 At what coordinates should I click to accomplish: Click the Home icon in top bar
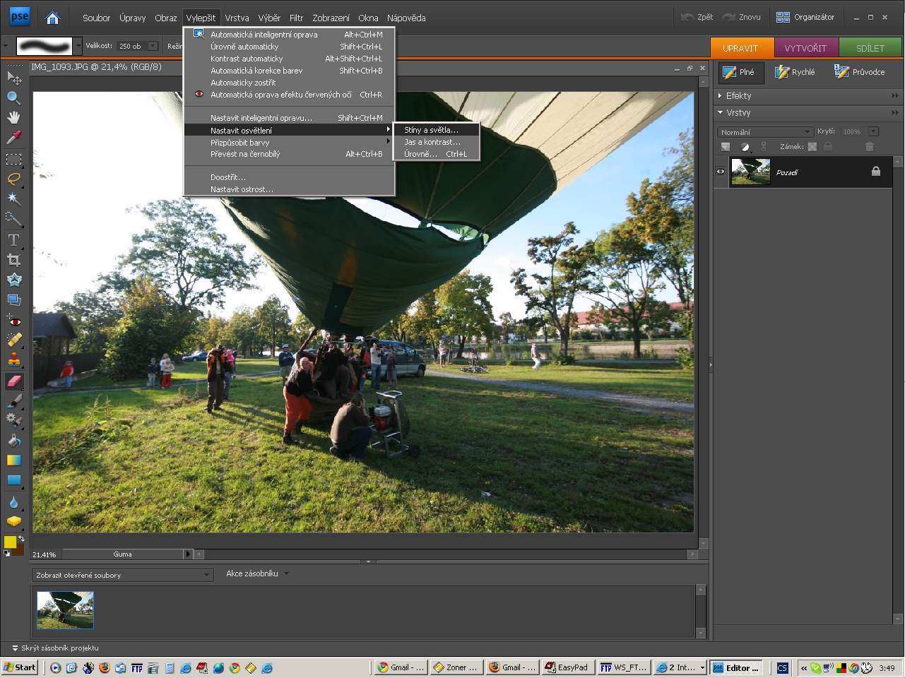tap(52, 18)
